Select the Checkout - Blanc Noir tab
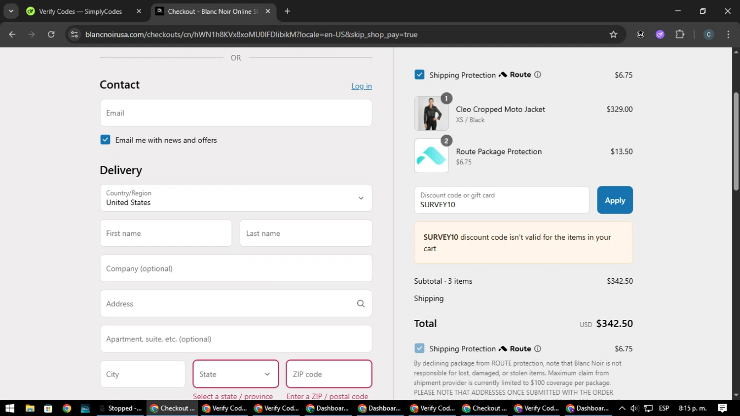This screenshot has height=416, width=740. pos(212,11)
